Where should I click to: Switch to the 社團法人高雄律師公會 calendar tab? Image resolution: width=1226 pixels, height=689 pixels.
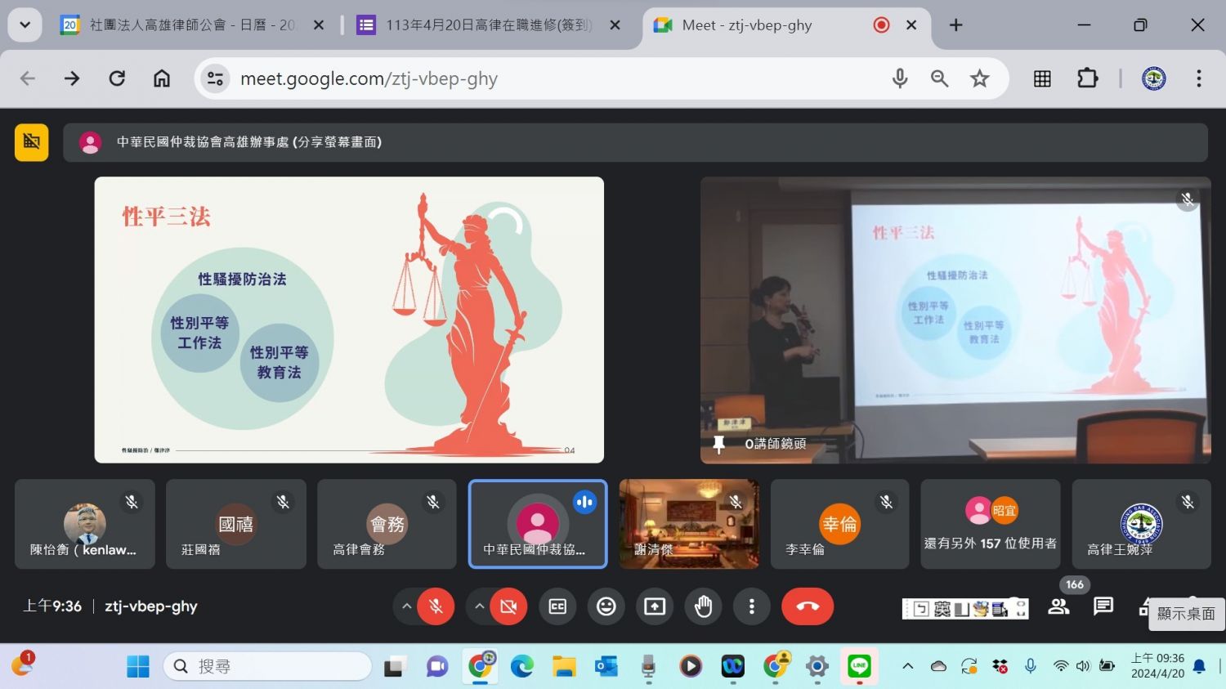192,25
